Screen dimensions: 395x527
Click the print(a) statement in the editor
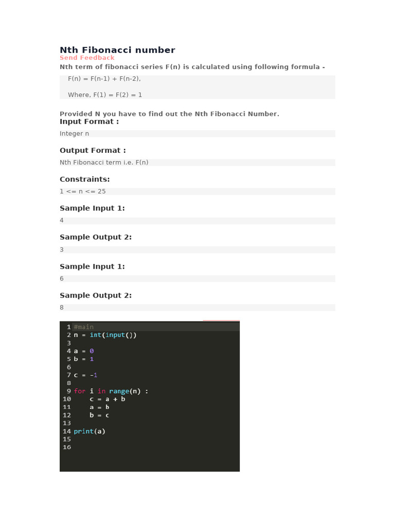[89, 431]
